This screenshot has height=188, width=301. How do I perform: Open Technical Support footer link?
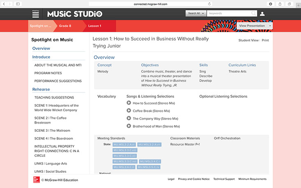tap(224, 179)
